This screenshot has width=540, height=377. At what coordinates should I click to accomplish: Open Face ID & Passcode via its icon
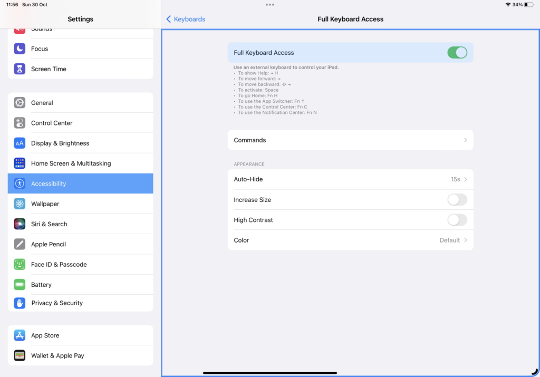click(20, 264)
